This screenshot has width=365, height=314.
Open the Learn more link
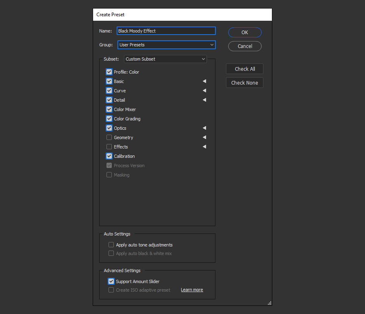192,290
